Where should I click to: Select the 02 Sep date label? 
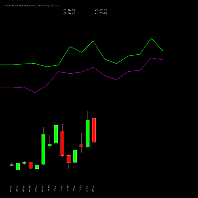click(x=17, y=188)
